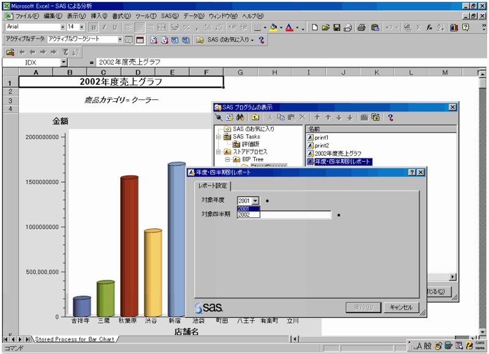
Task: Select the SAS のお気に入り tree item
Action: (254, 129)
